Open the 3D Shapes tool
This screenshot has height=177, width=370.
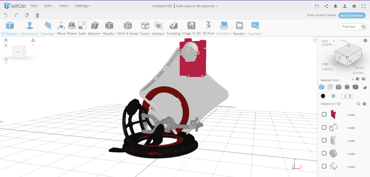pos(10,28)
